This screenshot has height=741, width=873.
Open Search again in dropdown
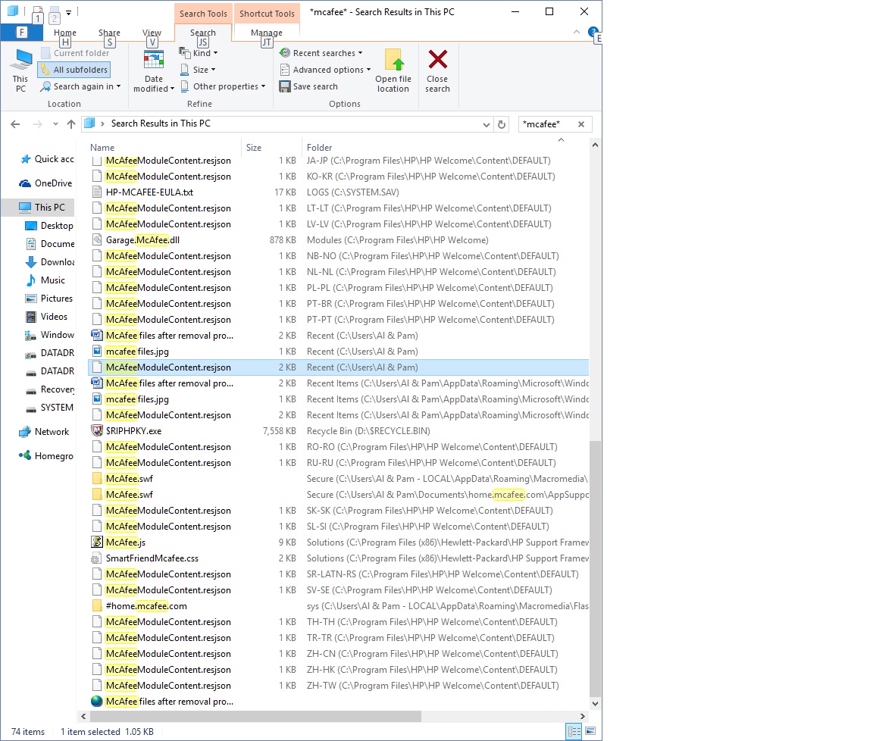pos(81,86)
